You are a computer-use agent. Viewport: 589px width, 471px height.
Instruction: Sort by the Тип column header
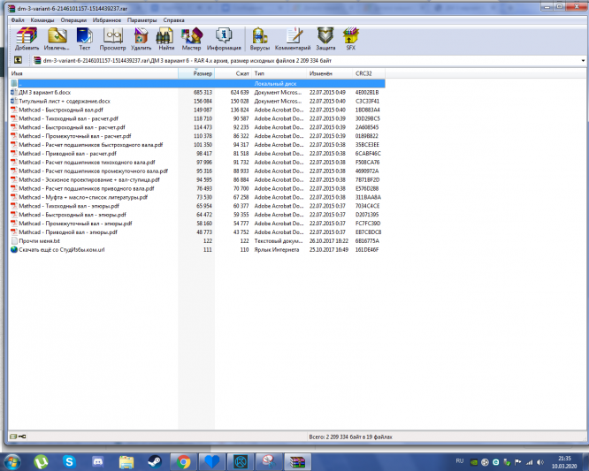click(x=279, y=73)
